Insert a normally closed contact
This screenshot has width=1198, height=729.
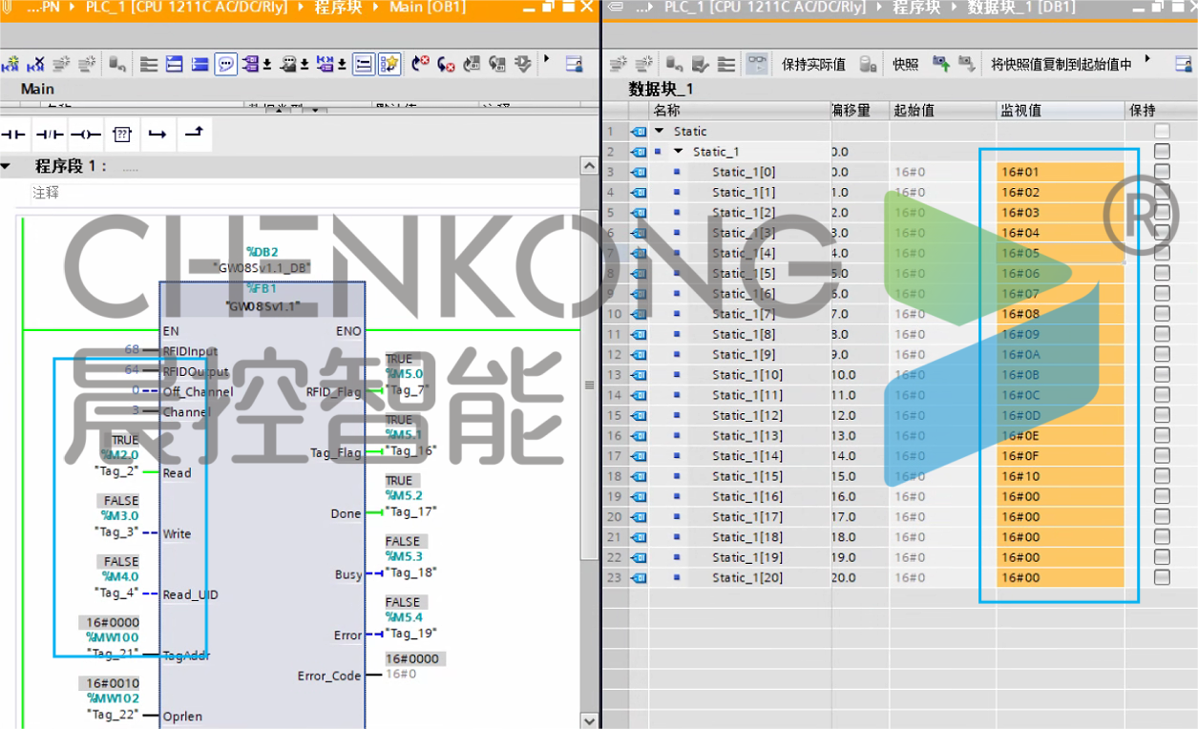[50, 135]
